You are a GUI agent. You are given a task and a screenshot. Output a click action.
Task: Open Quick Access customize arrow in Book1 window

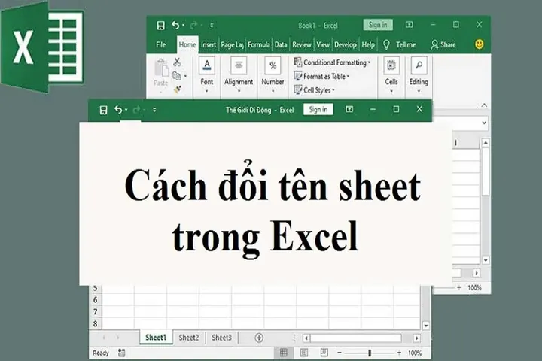coord(212,26)
